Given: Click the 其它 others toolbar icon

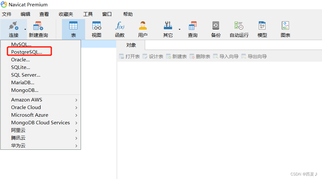Looking at the screenshot, I should [168, 26].
